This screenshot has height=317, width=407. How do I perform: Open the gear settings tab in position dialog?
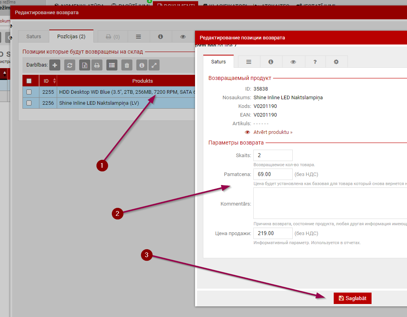click(336, 62)
